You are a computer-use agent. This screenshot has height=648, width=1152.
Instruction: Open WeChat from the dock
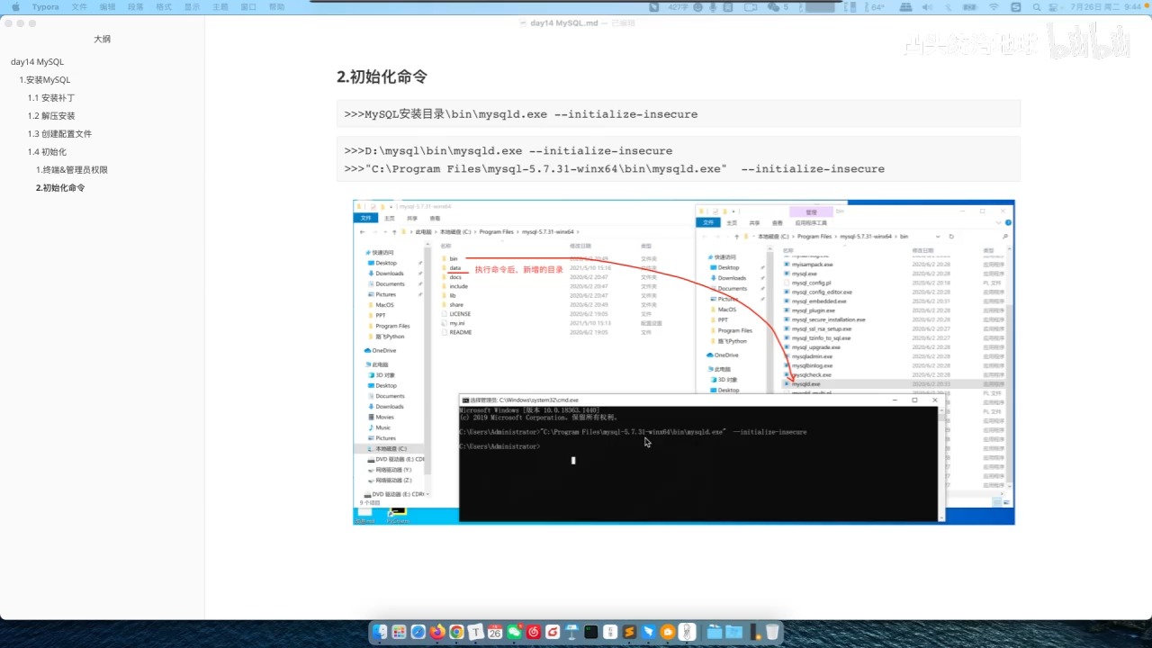(x=514, y=633)
